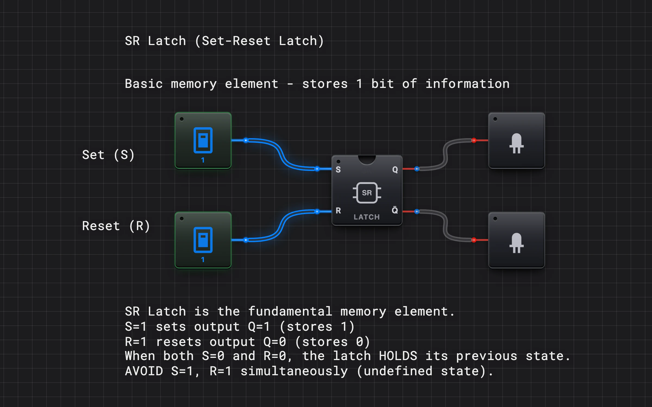Click the R input pin on latch
Screen dimensions: 652x407
pyautogui.click(x=317, y=211)
